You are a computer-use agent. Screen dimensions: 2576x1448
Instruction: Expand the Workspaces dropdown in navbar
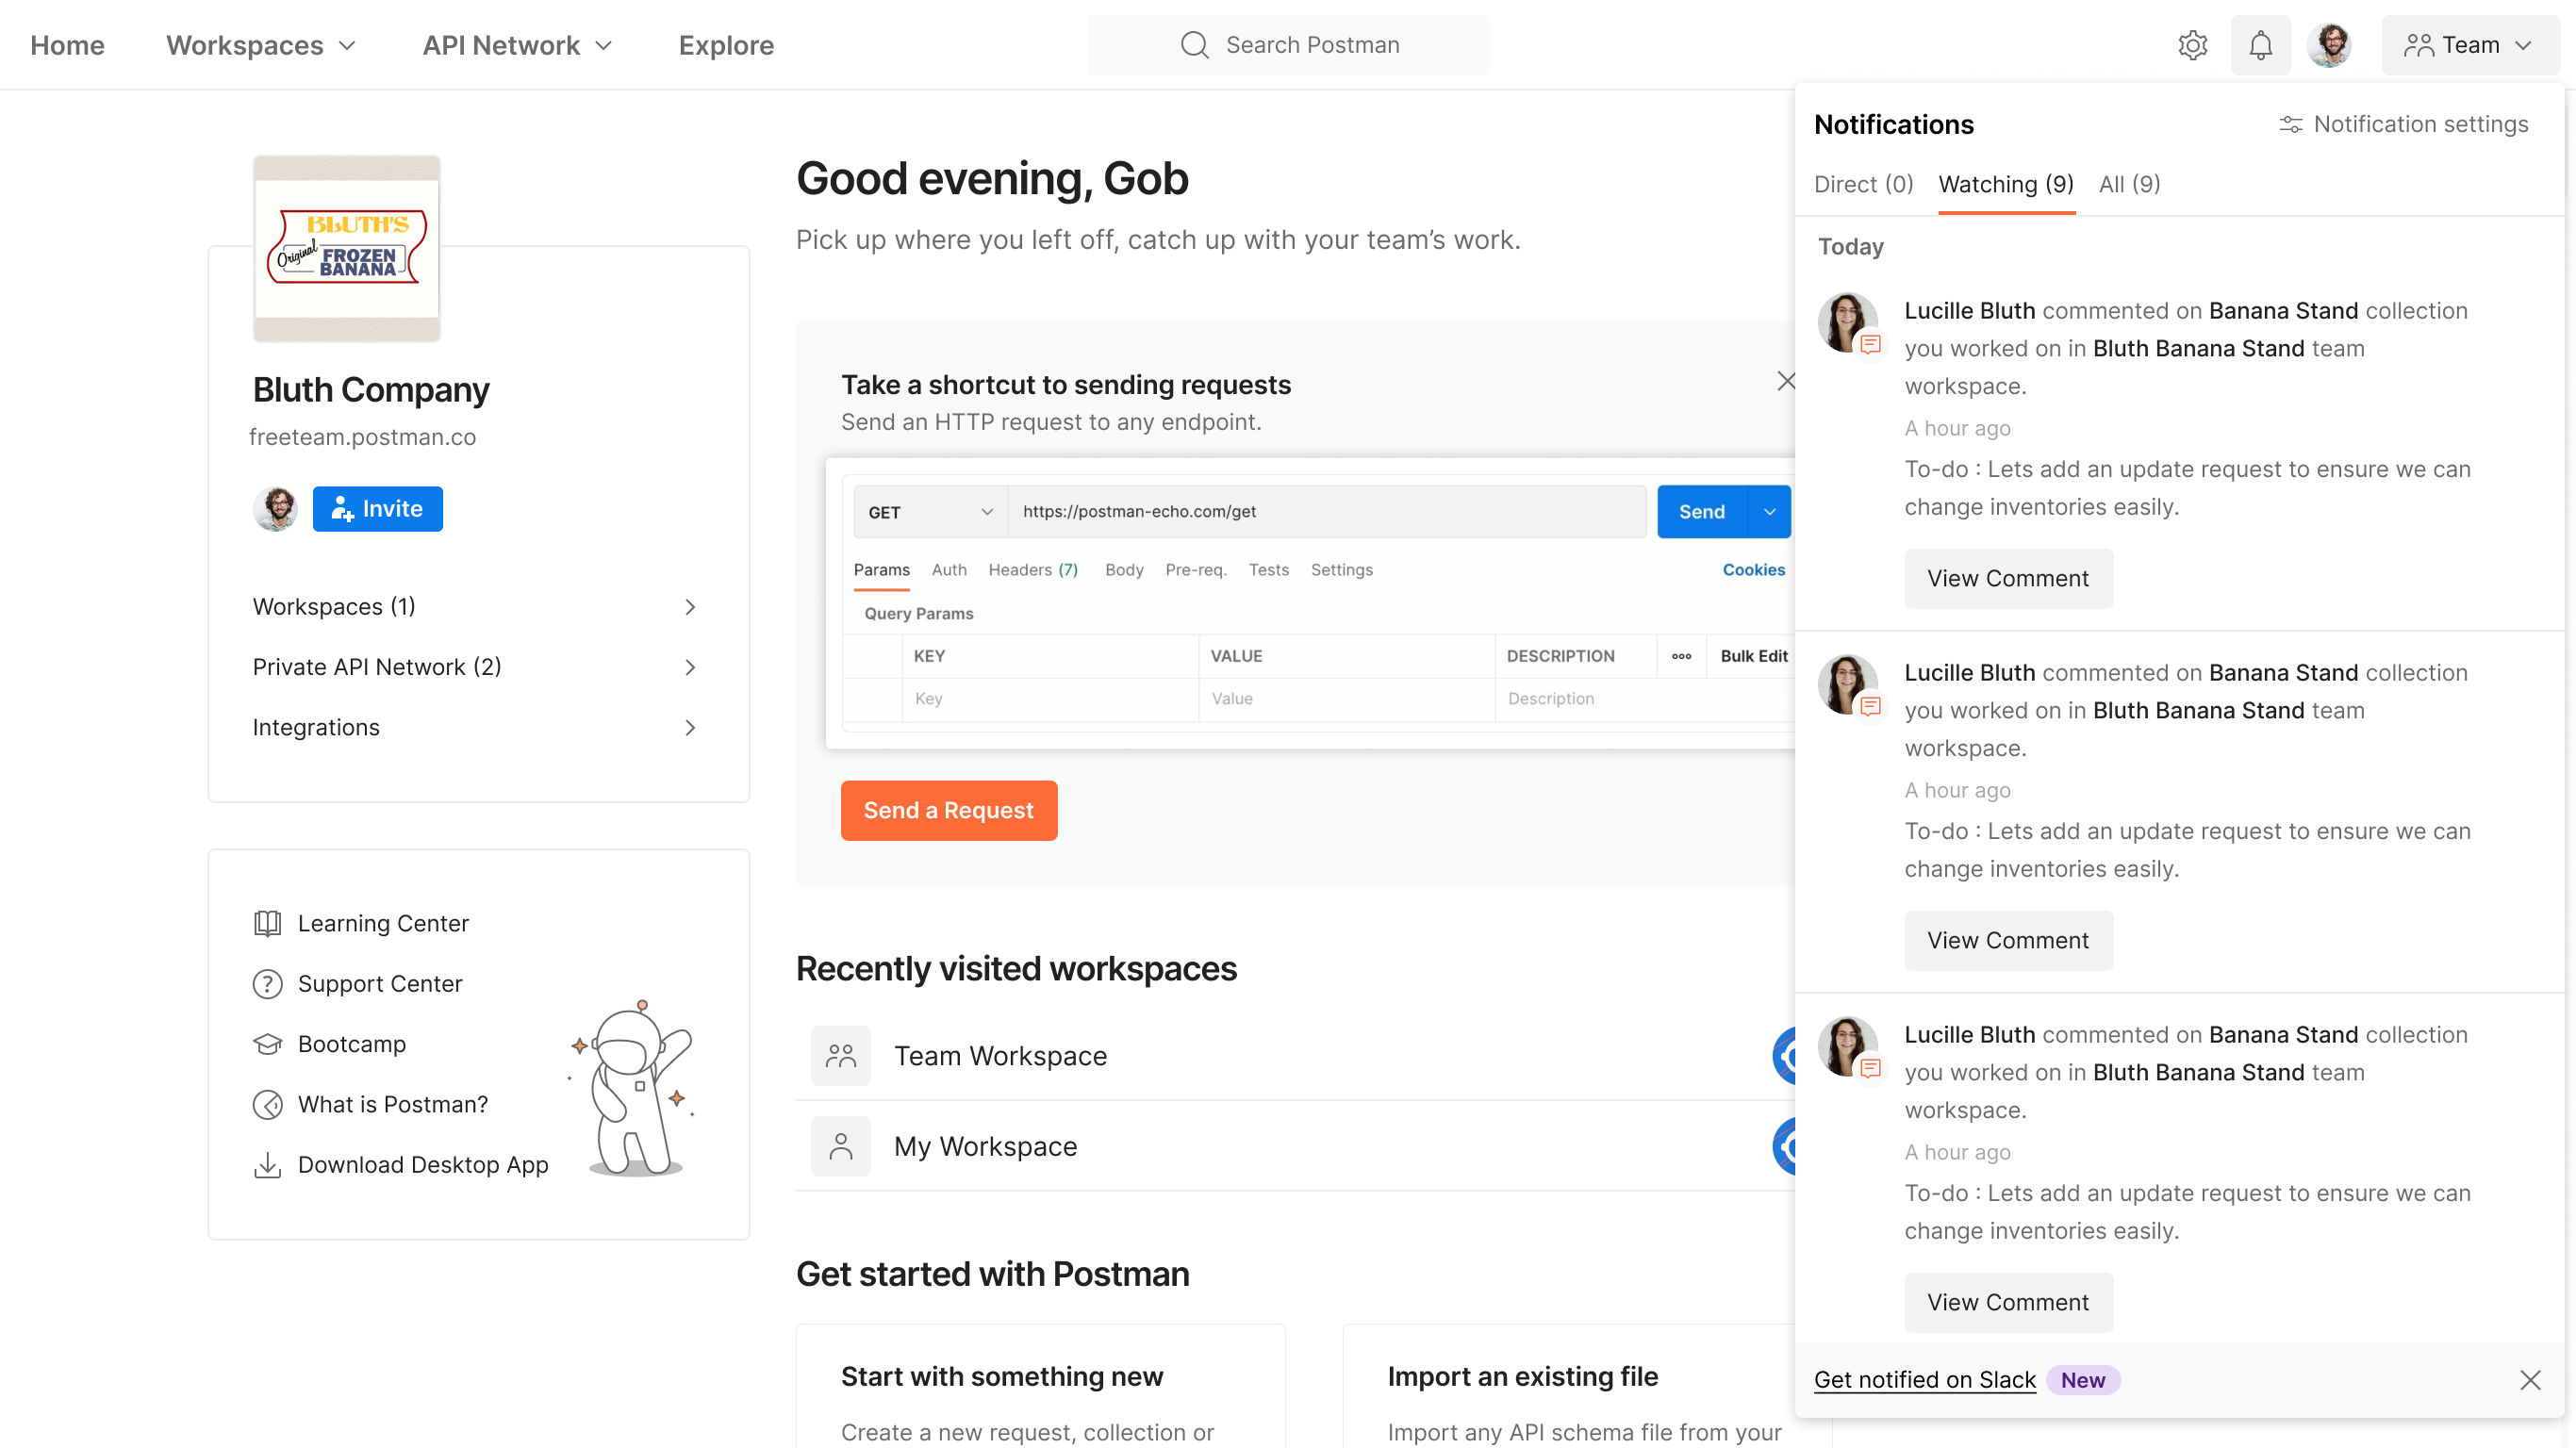click(261, 45)
